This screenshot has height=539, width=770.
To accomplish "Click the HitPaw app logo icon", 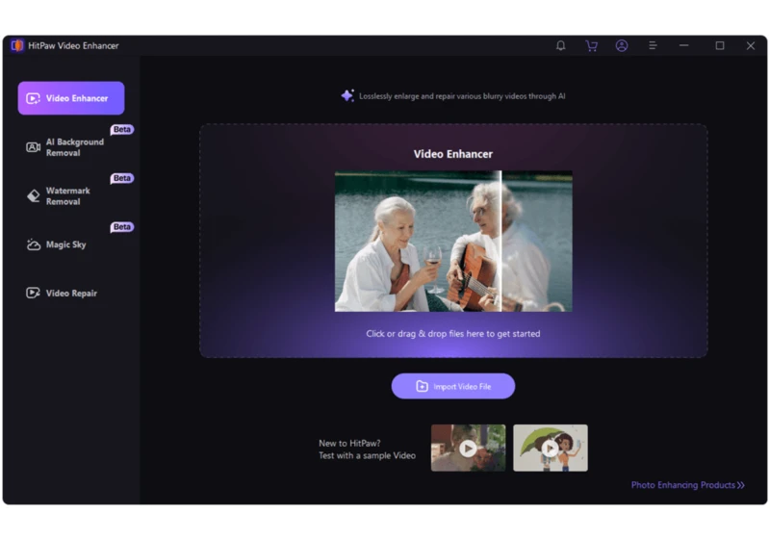I will click(17, 45).
